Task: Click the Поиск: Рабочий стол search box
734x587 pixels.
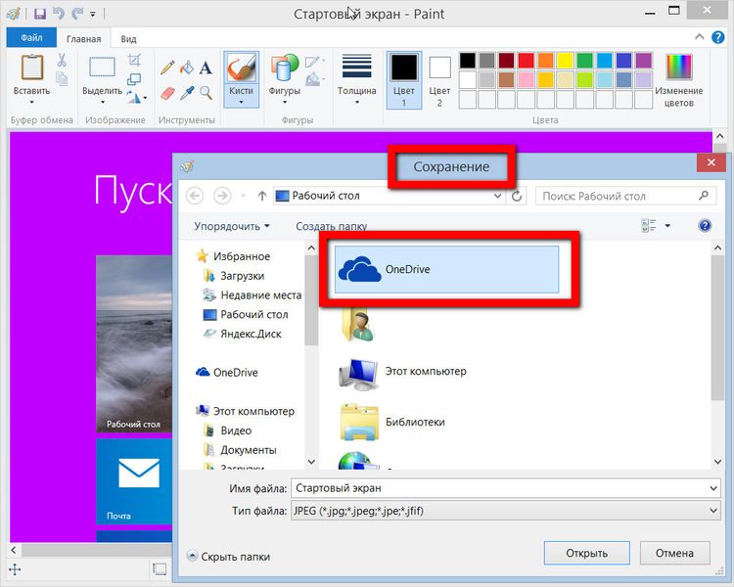Action: point(626,196)
